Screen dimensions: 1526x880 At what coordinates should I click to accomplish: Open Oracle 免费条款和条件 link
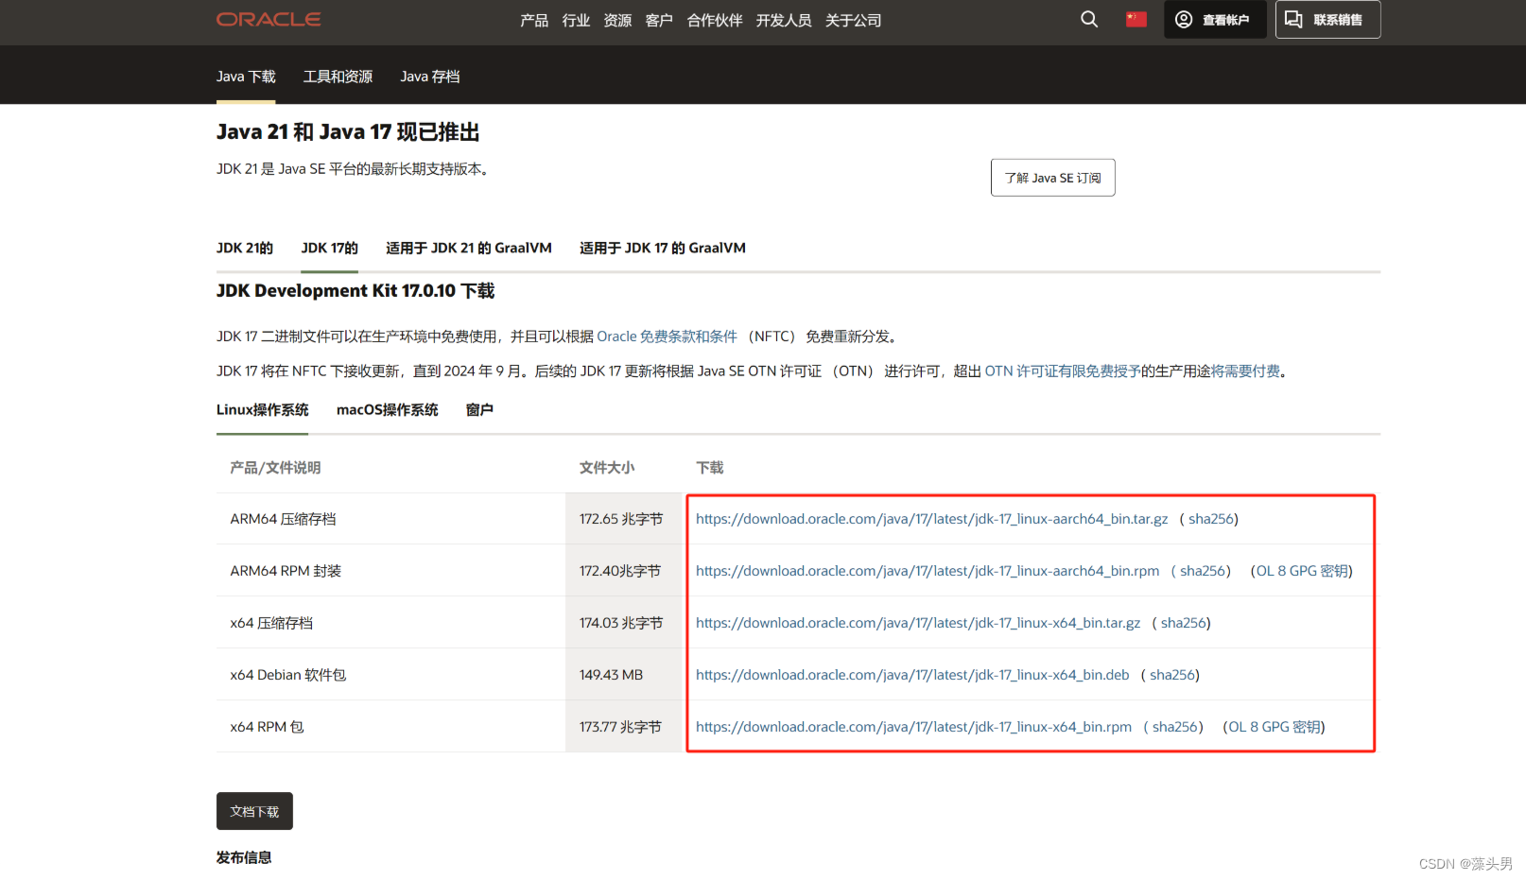click(x=667, y=336)
